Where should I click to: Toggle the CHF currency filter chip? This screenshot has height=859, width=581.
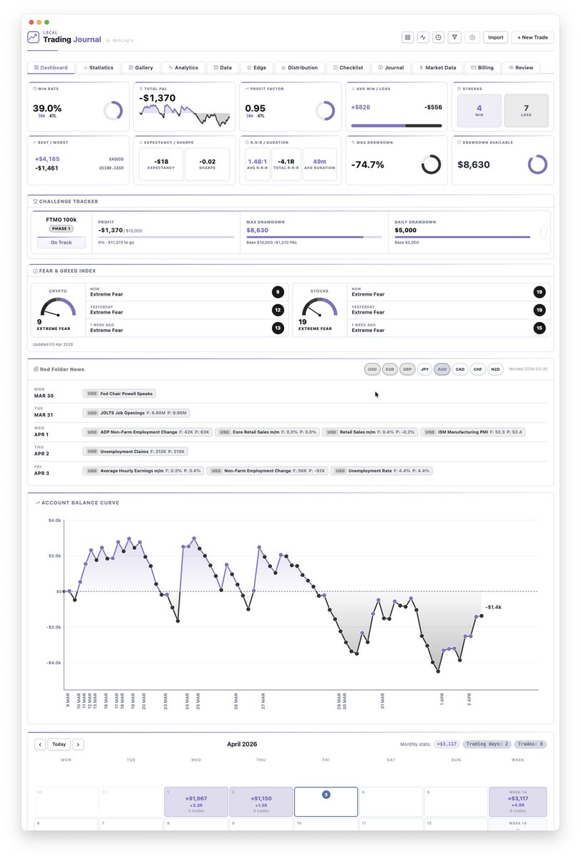pos(478,369)
